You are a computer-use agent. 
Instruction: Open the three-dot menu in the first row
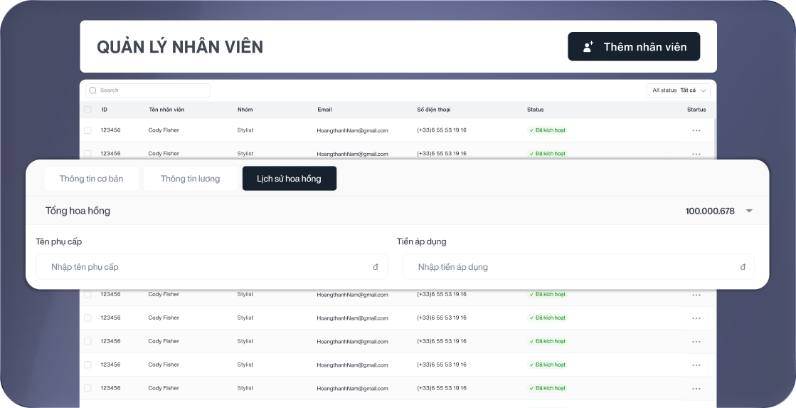[696, 130]
